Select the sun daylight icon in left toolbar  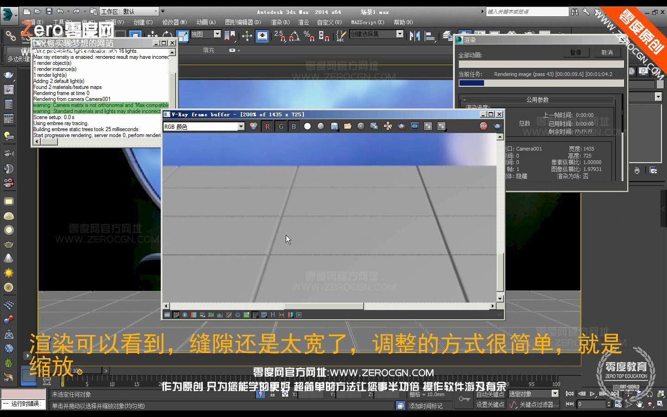[8, 273]
